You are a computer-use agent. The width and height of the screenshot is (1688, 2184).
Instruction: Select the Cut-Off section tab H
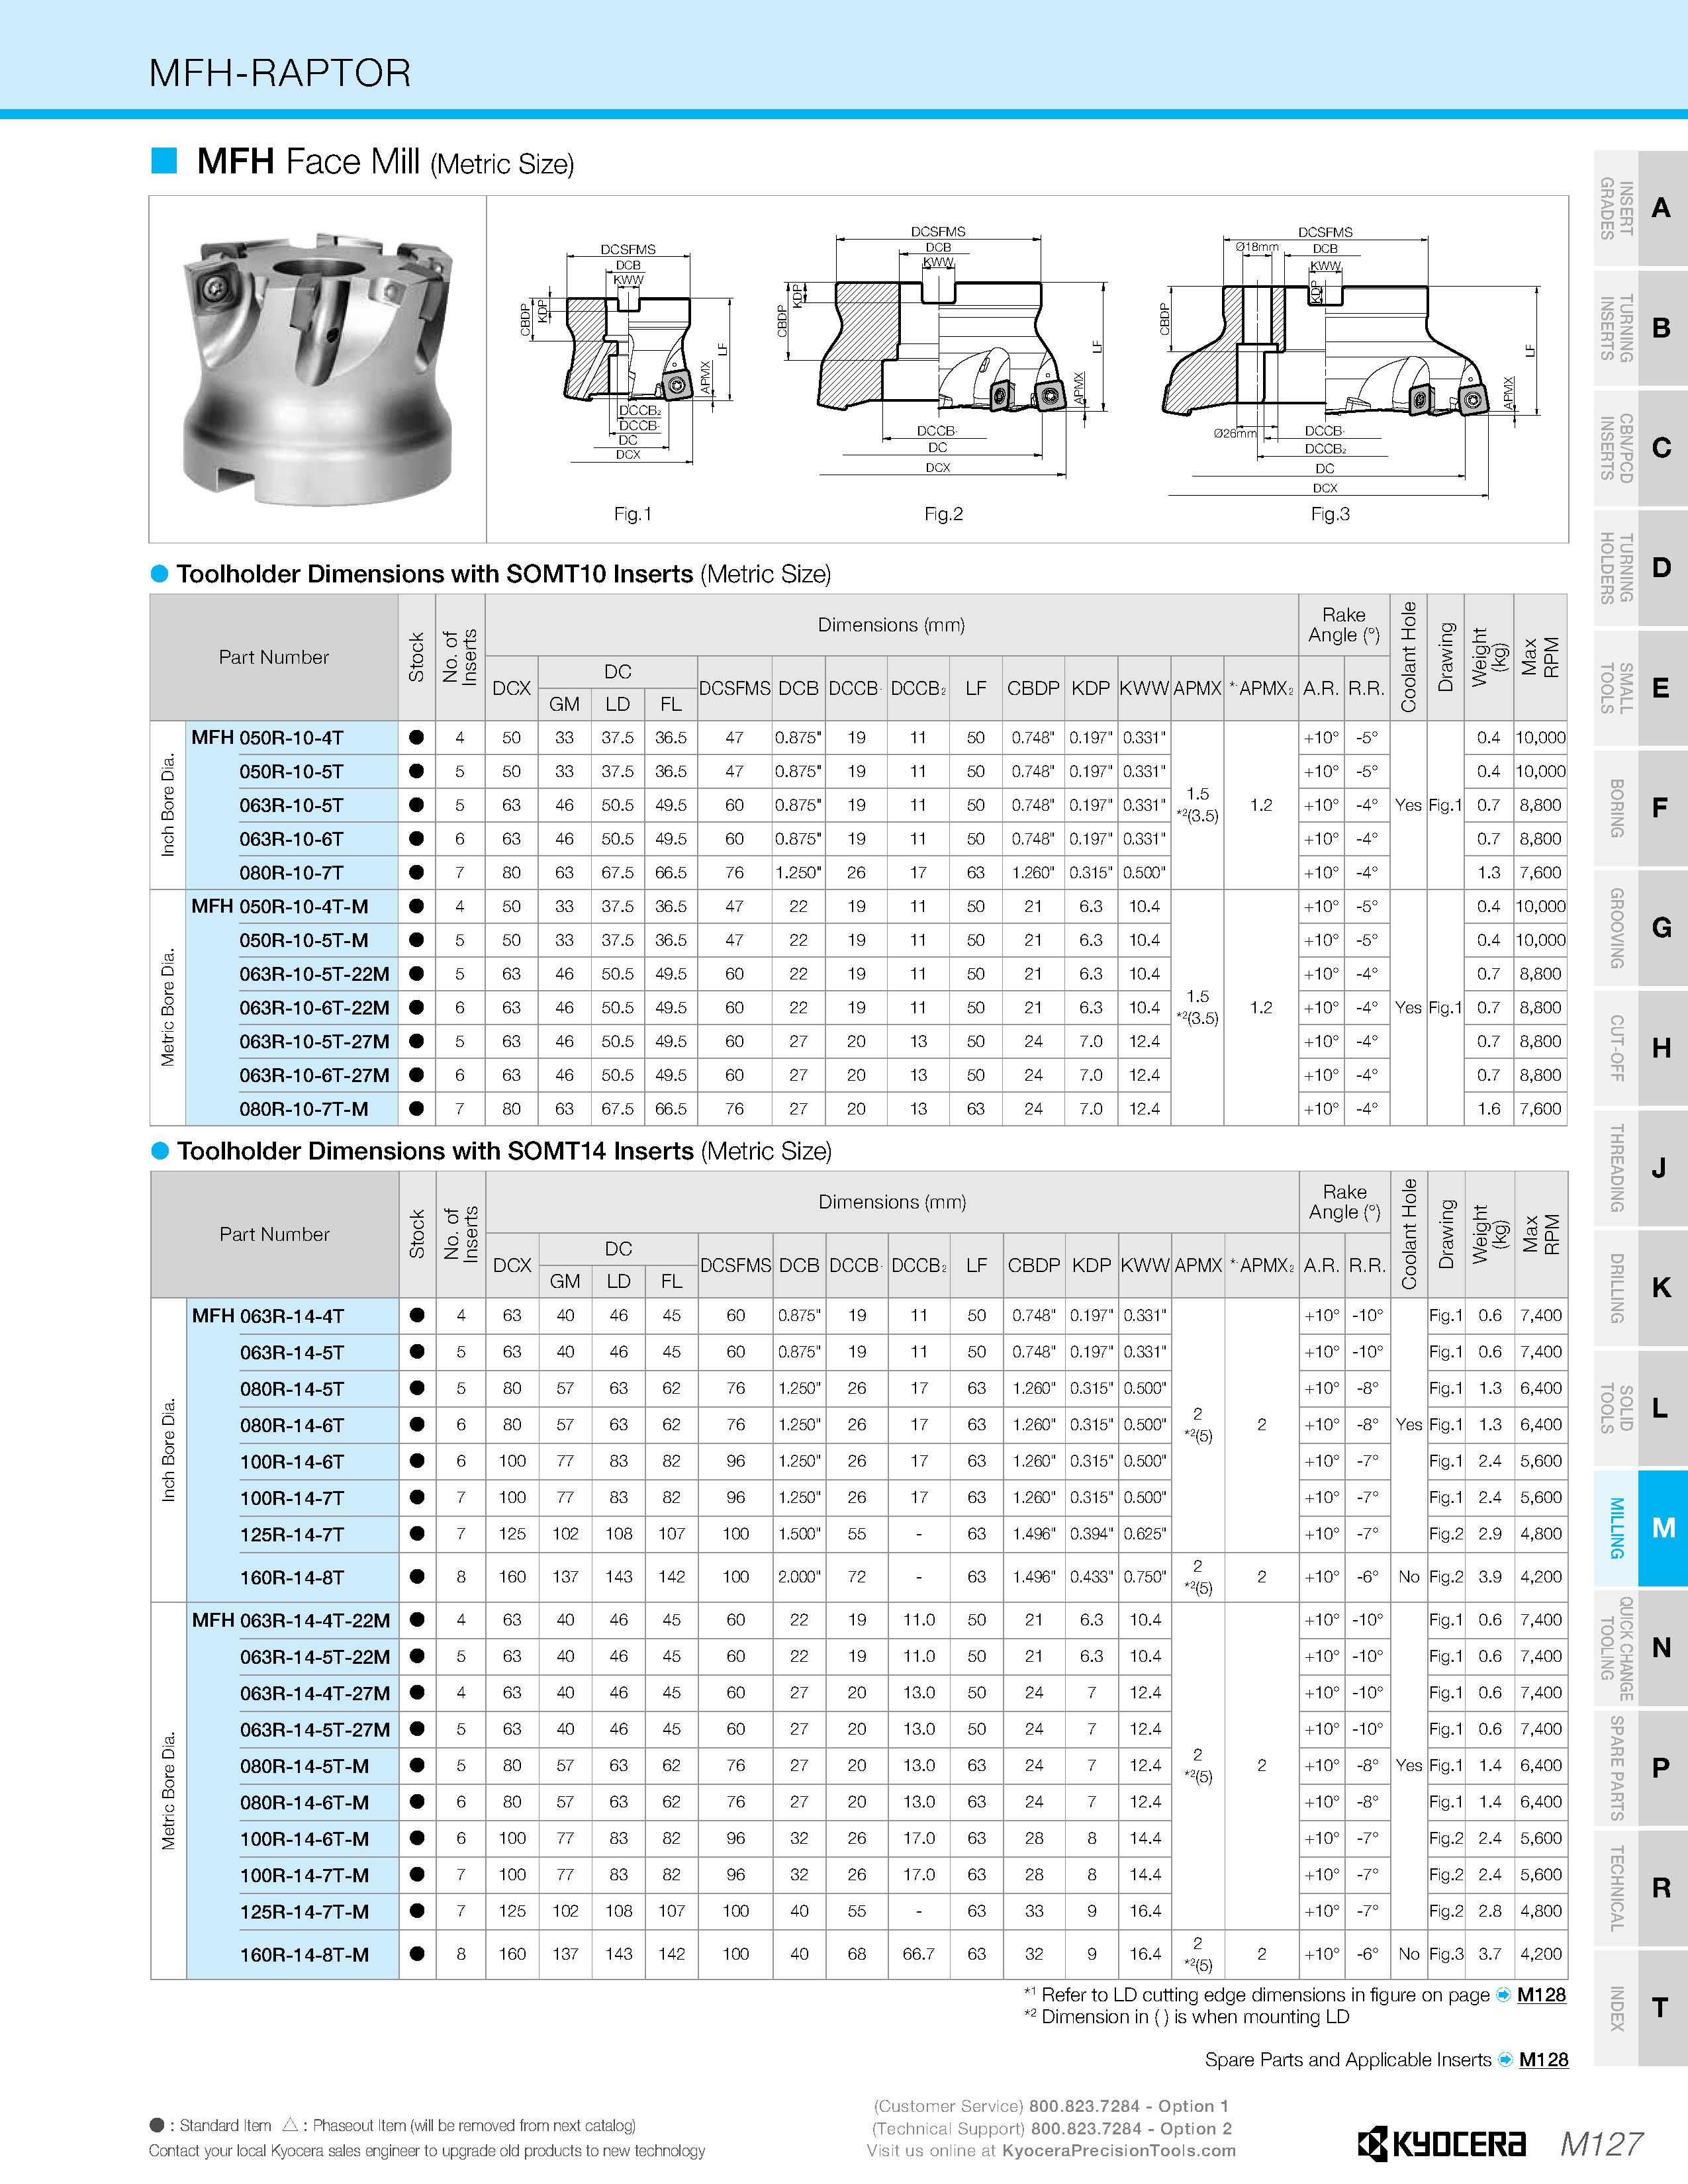click(x=1640, y=1048)
